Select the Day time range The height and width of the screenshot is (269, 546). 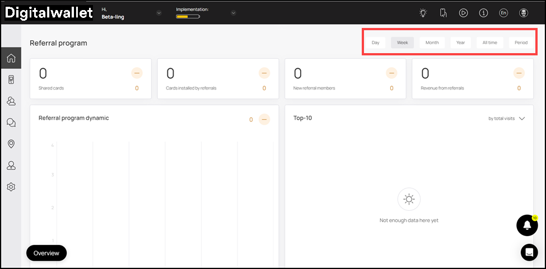point(375,43)
